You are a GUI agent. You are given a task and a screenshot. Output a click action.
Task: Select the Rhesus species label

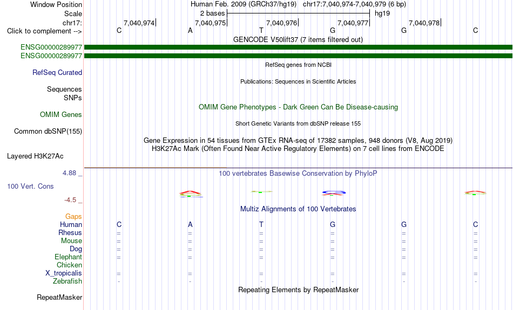(x=70, y=232)
